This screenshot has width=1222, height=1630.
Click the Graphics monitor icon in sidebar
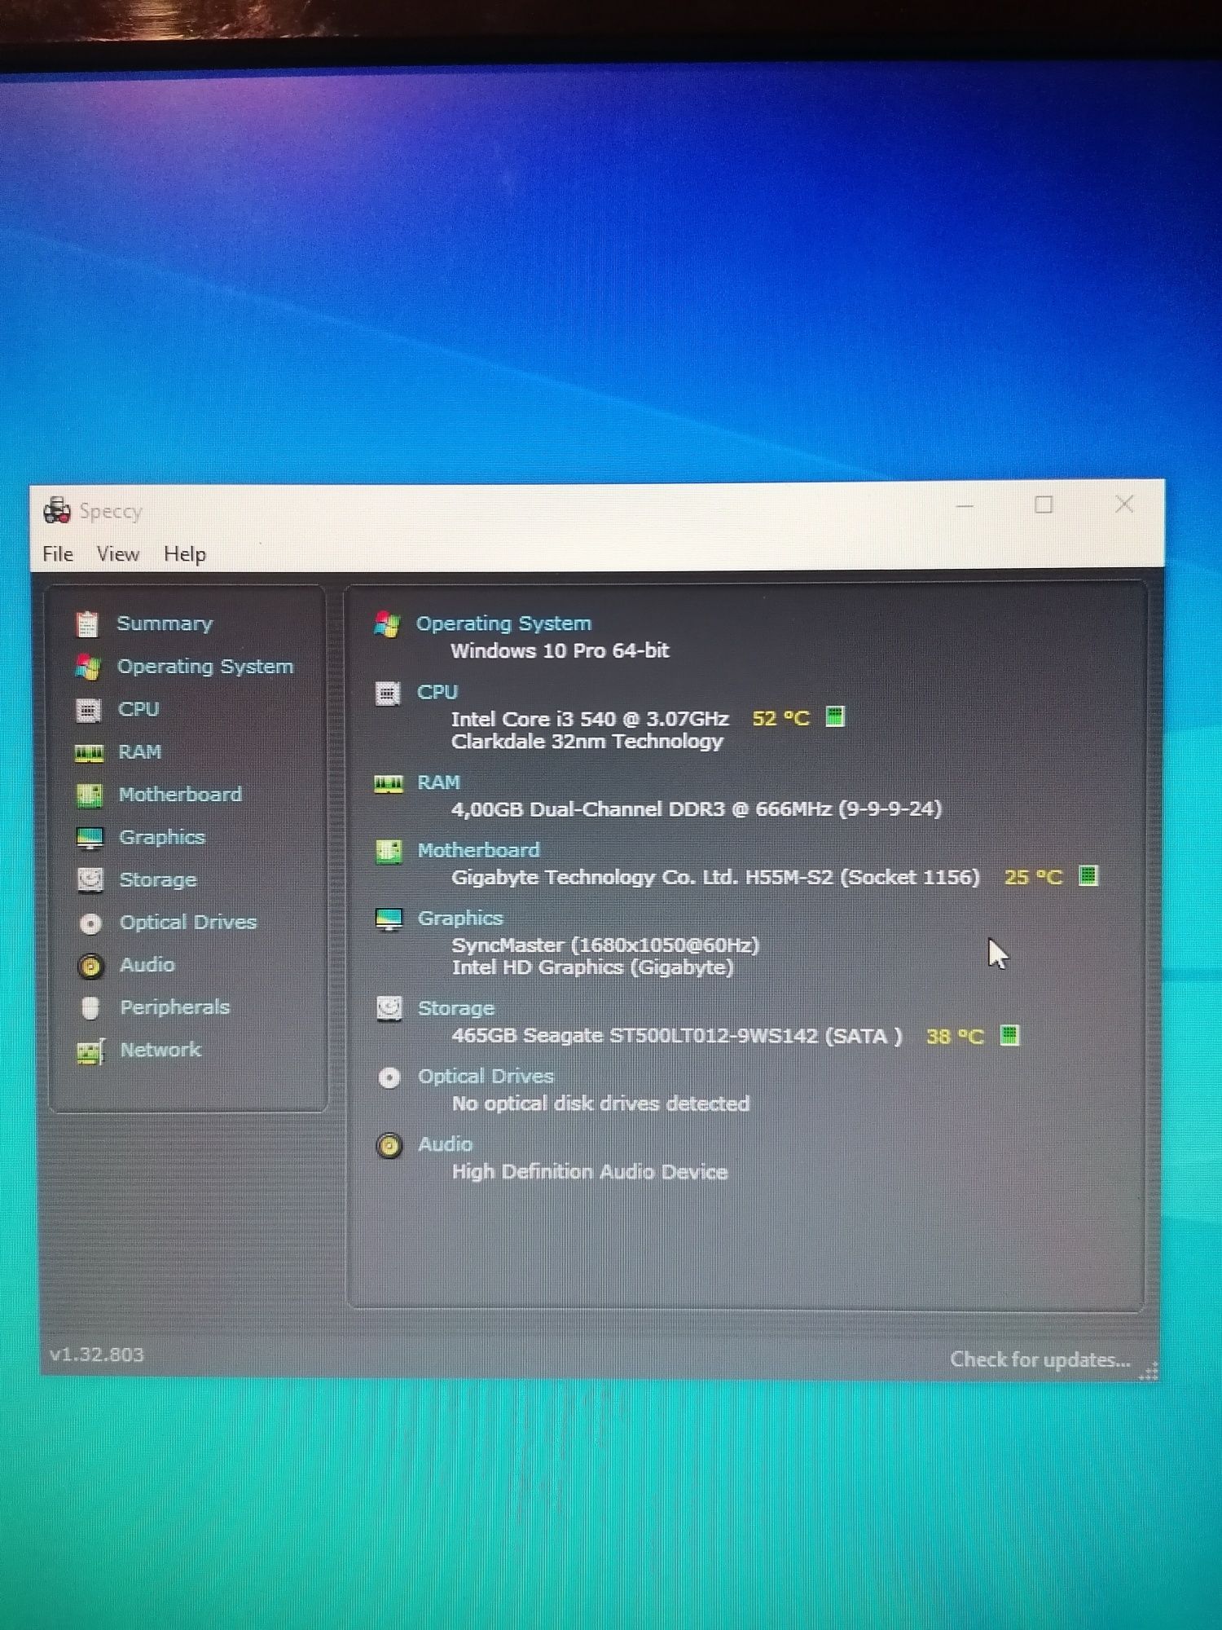click(x=90, y=838)
